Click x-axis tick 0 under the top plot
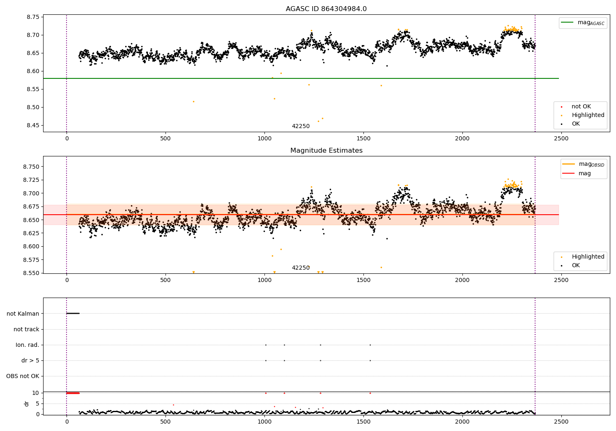This screenshot has height=431, width=616. pyautogui.click(x=67, y=138)
